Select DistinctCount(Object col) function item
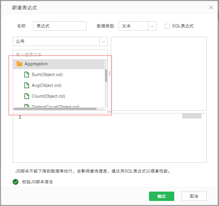The width and height of the screenshot is (219, 206). click(x=55, y=106)
